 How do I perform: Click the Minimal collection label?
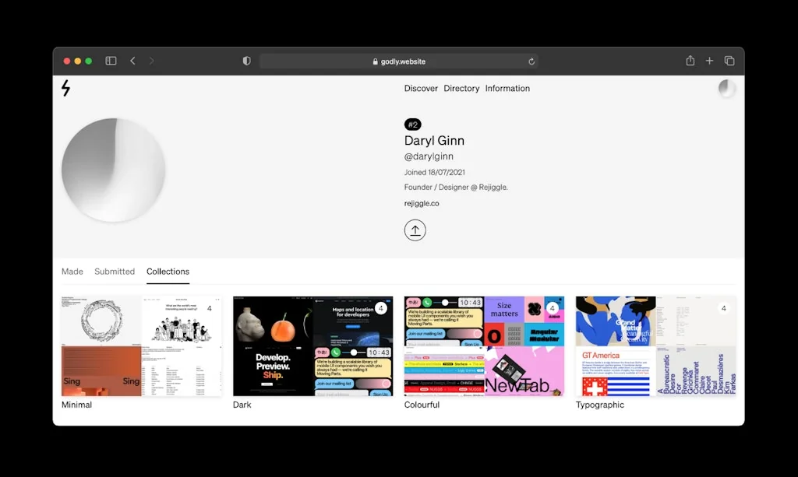tap(77, 405)
